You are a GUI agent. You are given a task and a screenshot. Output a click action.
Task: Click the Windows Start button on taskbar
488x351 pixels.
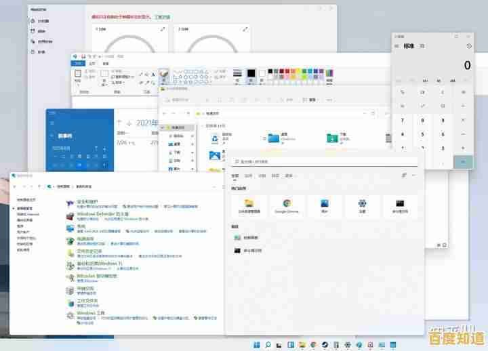257,344
